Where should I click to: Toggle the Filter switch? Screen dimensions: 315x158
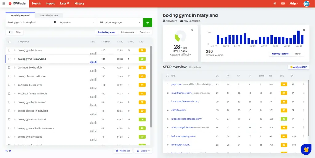tap(11, 32)
